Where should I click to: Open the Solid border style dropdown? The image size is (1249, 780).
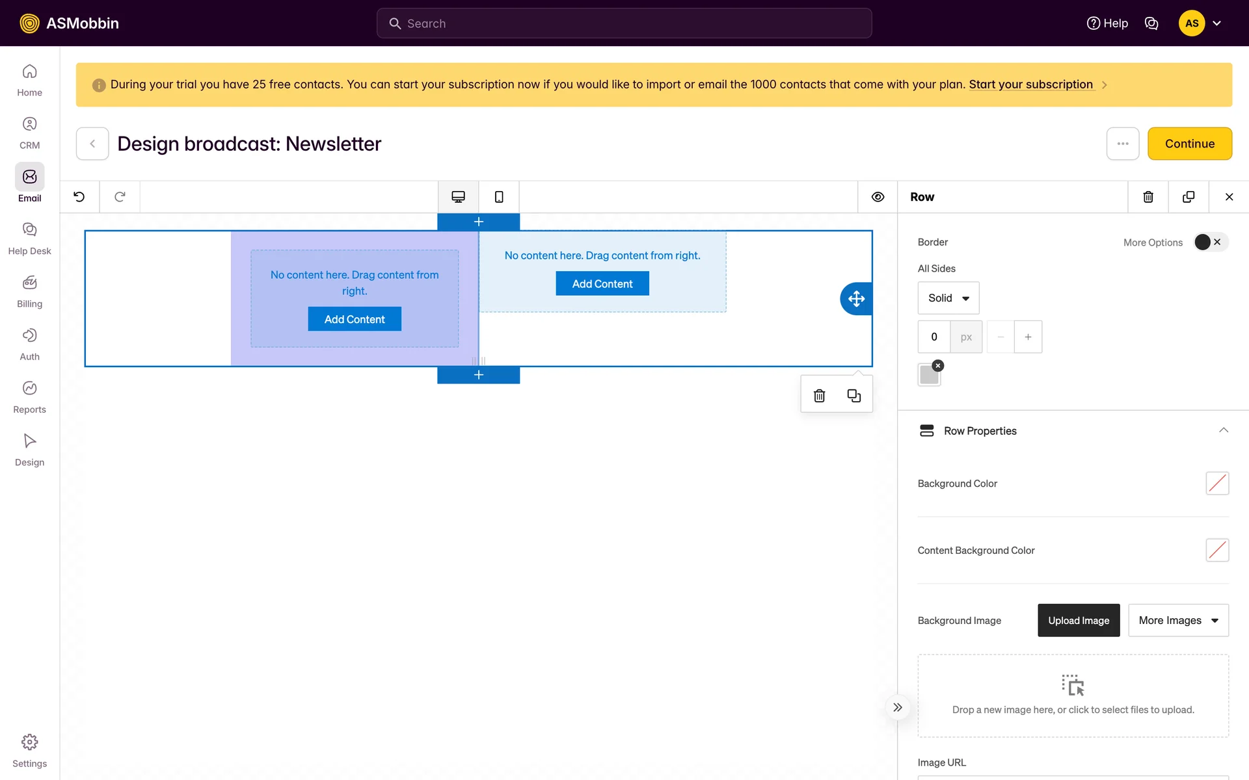(x=948, y=298)
